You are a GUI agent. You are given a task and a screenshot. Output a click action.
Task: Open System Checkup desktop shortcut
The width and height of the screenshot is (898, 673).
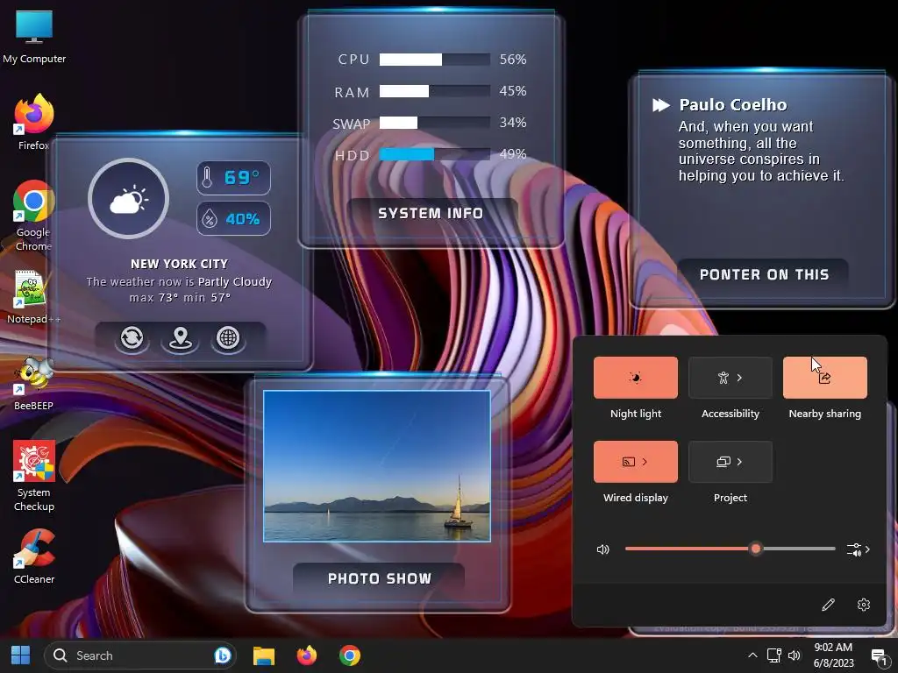(34, 476)
